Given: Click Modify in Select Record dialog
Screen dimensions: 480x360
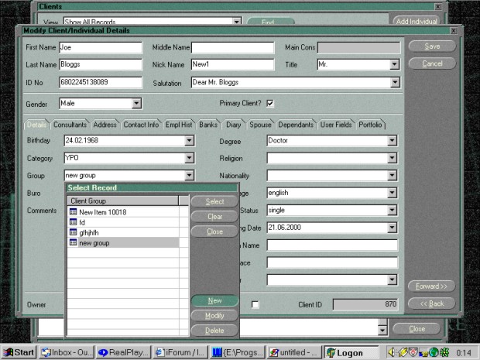Looking at the screenshot, I should coord(214,316).
